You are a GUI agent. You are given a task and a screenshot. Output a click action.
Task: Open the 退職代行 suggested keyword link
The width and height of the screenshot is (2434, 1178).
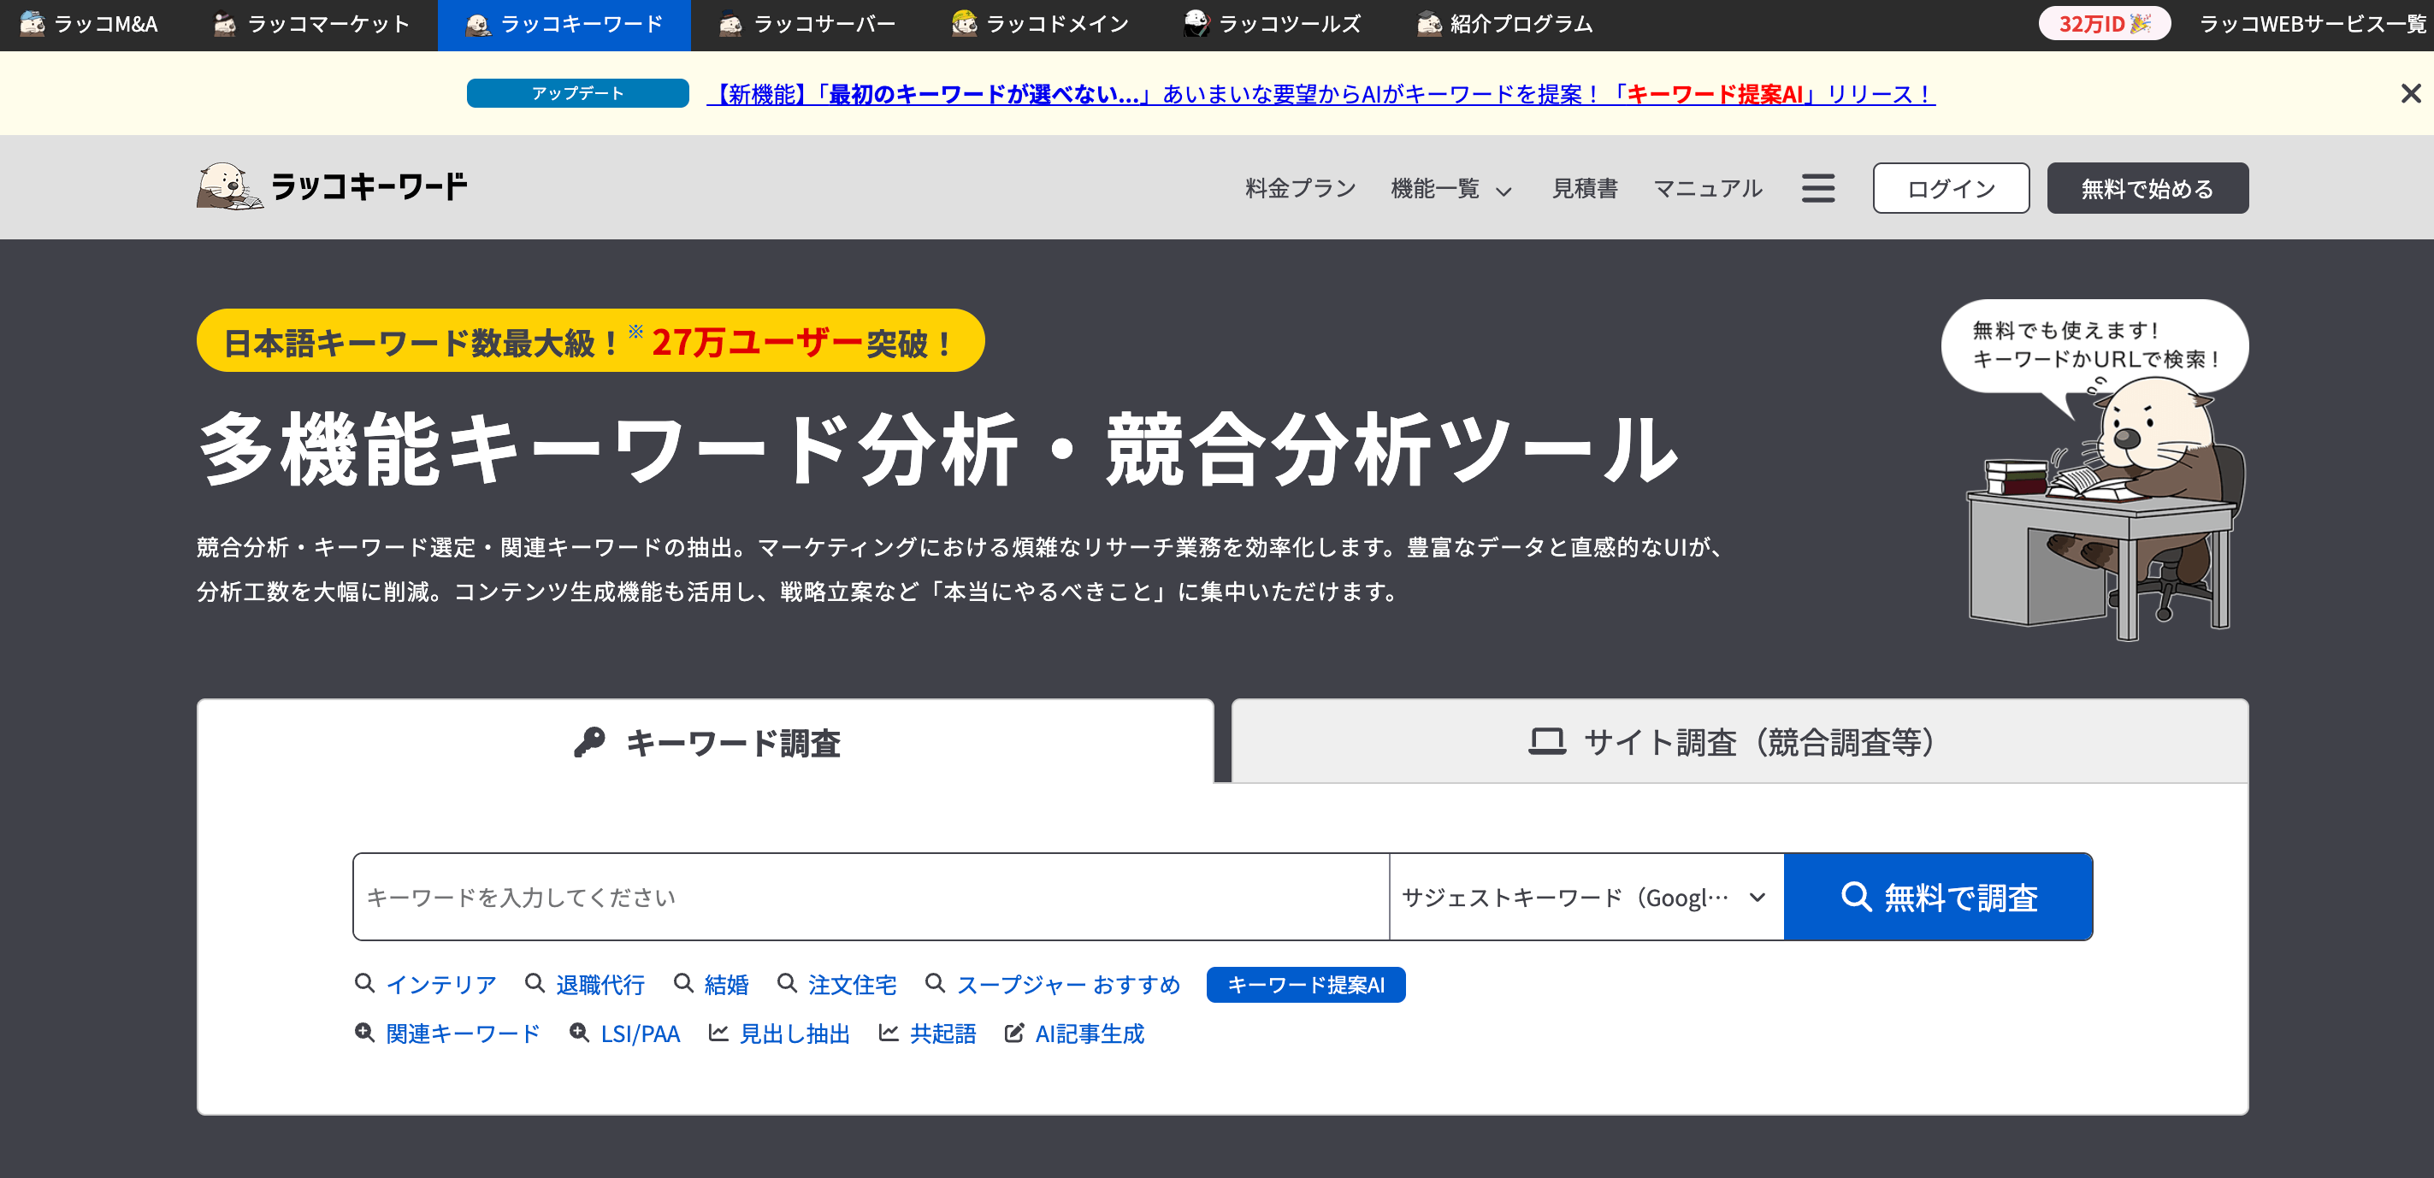[x=601, y=984]
